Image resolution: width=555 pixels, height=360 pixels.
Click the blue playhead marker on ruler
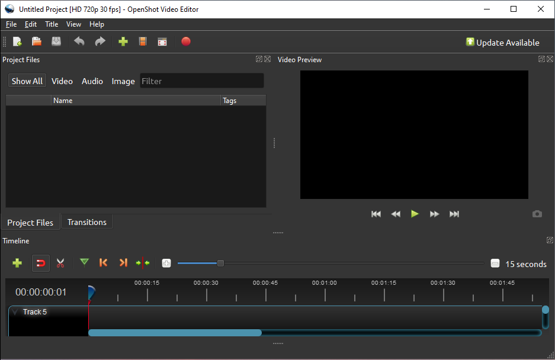91,292
